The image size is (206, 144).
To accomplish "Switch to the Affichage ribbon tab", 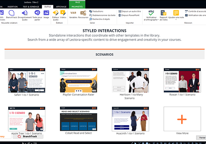I will click(x=61, y=6).
